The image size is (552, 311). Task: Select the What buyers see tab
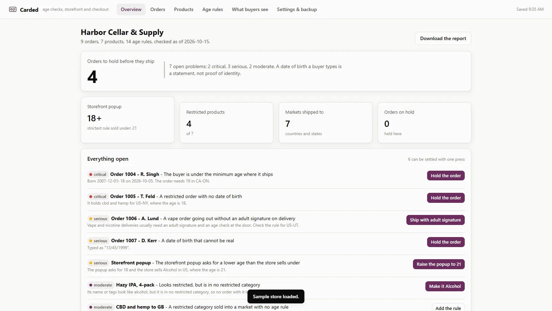click(x=250, y=9)
